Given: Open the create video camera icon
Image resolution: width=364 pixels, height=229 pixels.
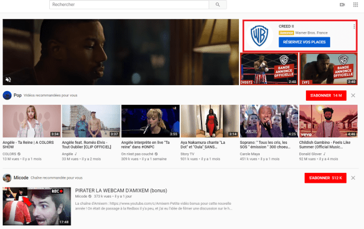Looking at the screenshot, I should pos(342,5).
